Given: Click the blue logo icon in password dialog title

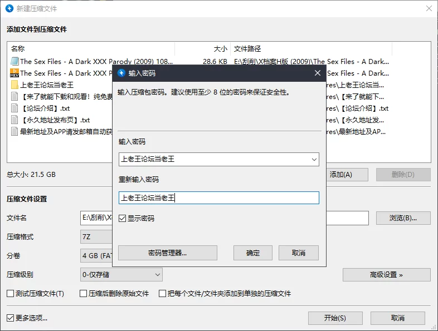Looking at the screenshot, I should (121, 73).
